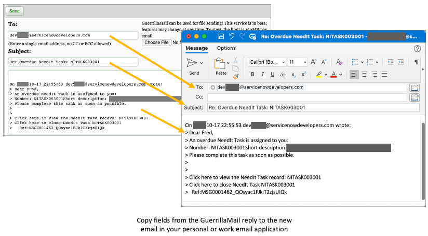Click the Format Painter brush icon
The height and width of the screenshot is (236, 428).
tap(235, 76)
